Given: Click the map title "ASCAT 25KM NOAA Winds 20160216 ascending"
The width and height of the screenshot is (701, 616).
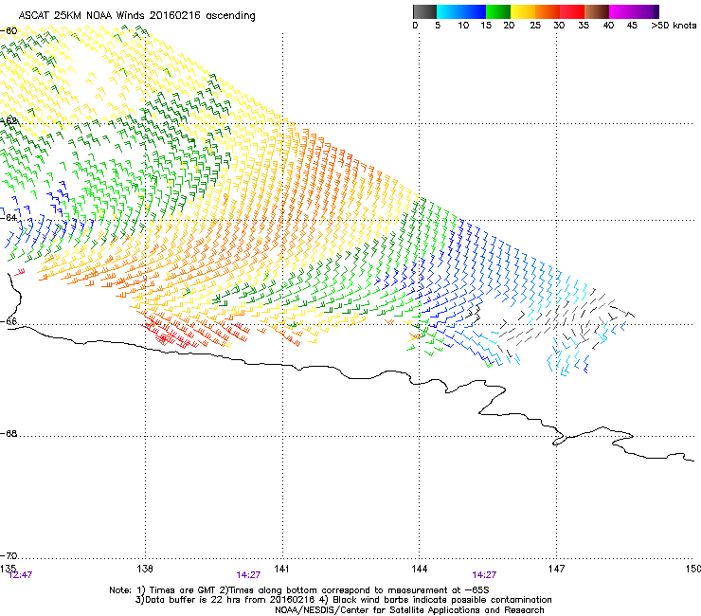Looking at the screenshot, I should [x=136, y=16].
